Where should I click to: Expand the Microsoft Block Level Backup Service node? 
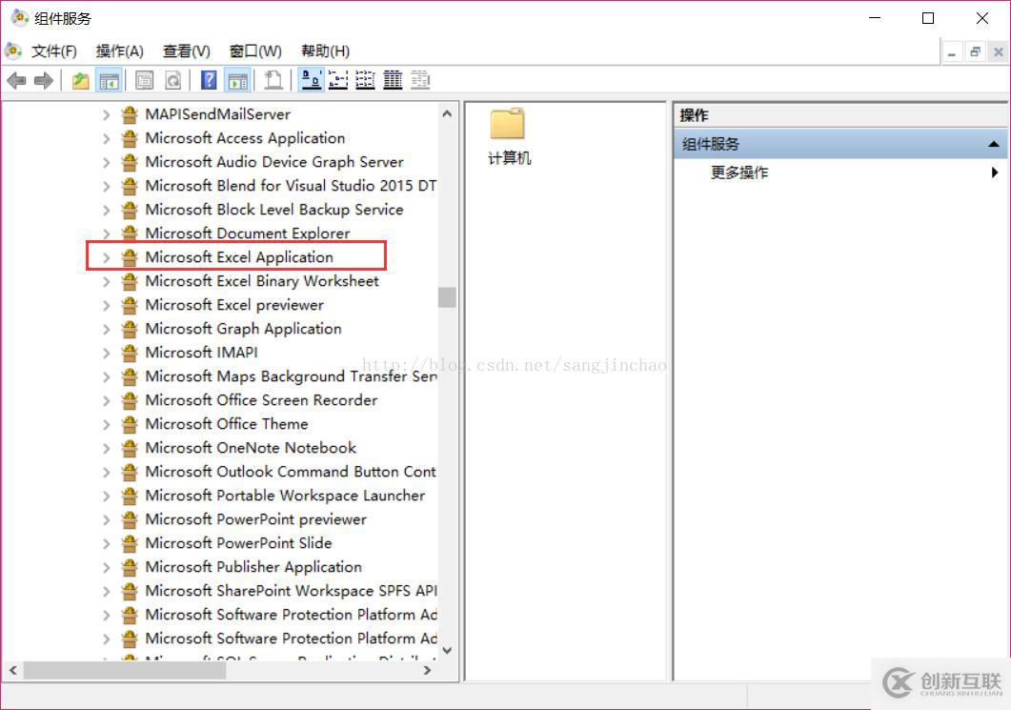pyautogui.click(x=107, y=211)
